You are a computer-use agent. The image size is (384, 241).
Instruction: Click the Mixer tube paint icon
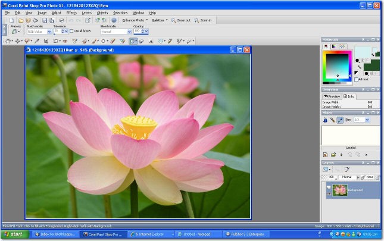pyautogui.click(x=325, y=120)
